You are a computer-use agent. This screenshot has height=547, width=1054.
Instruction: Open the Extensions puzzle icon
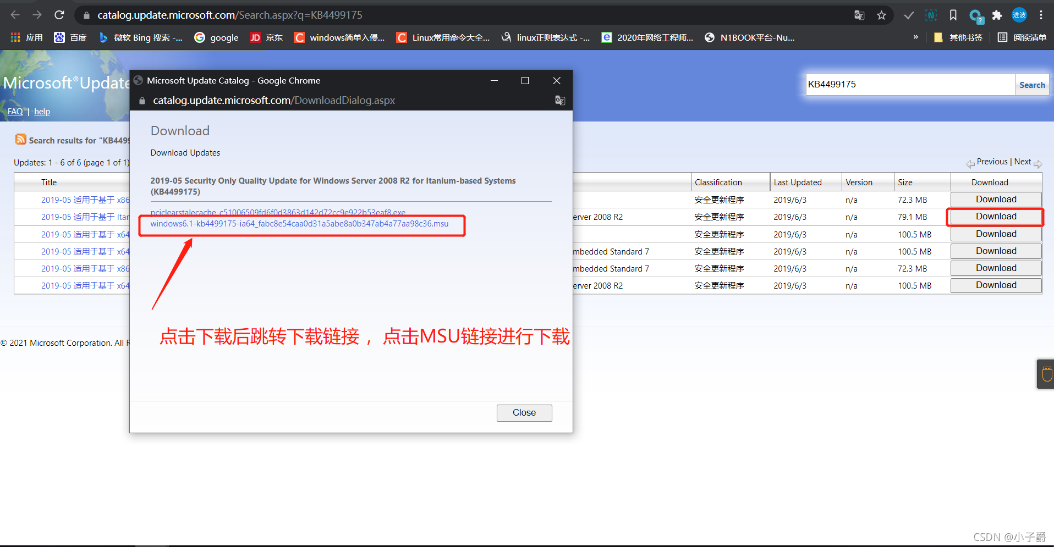[x=997, y=15]
